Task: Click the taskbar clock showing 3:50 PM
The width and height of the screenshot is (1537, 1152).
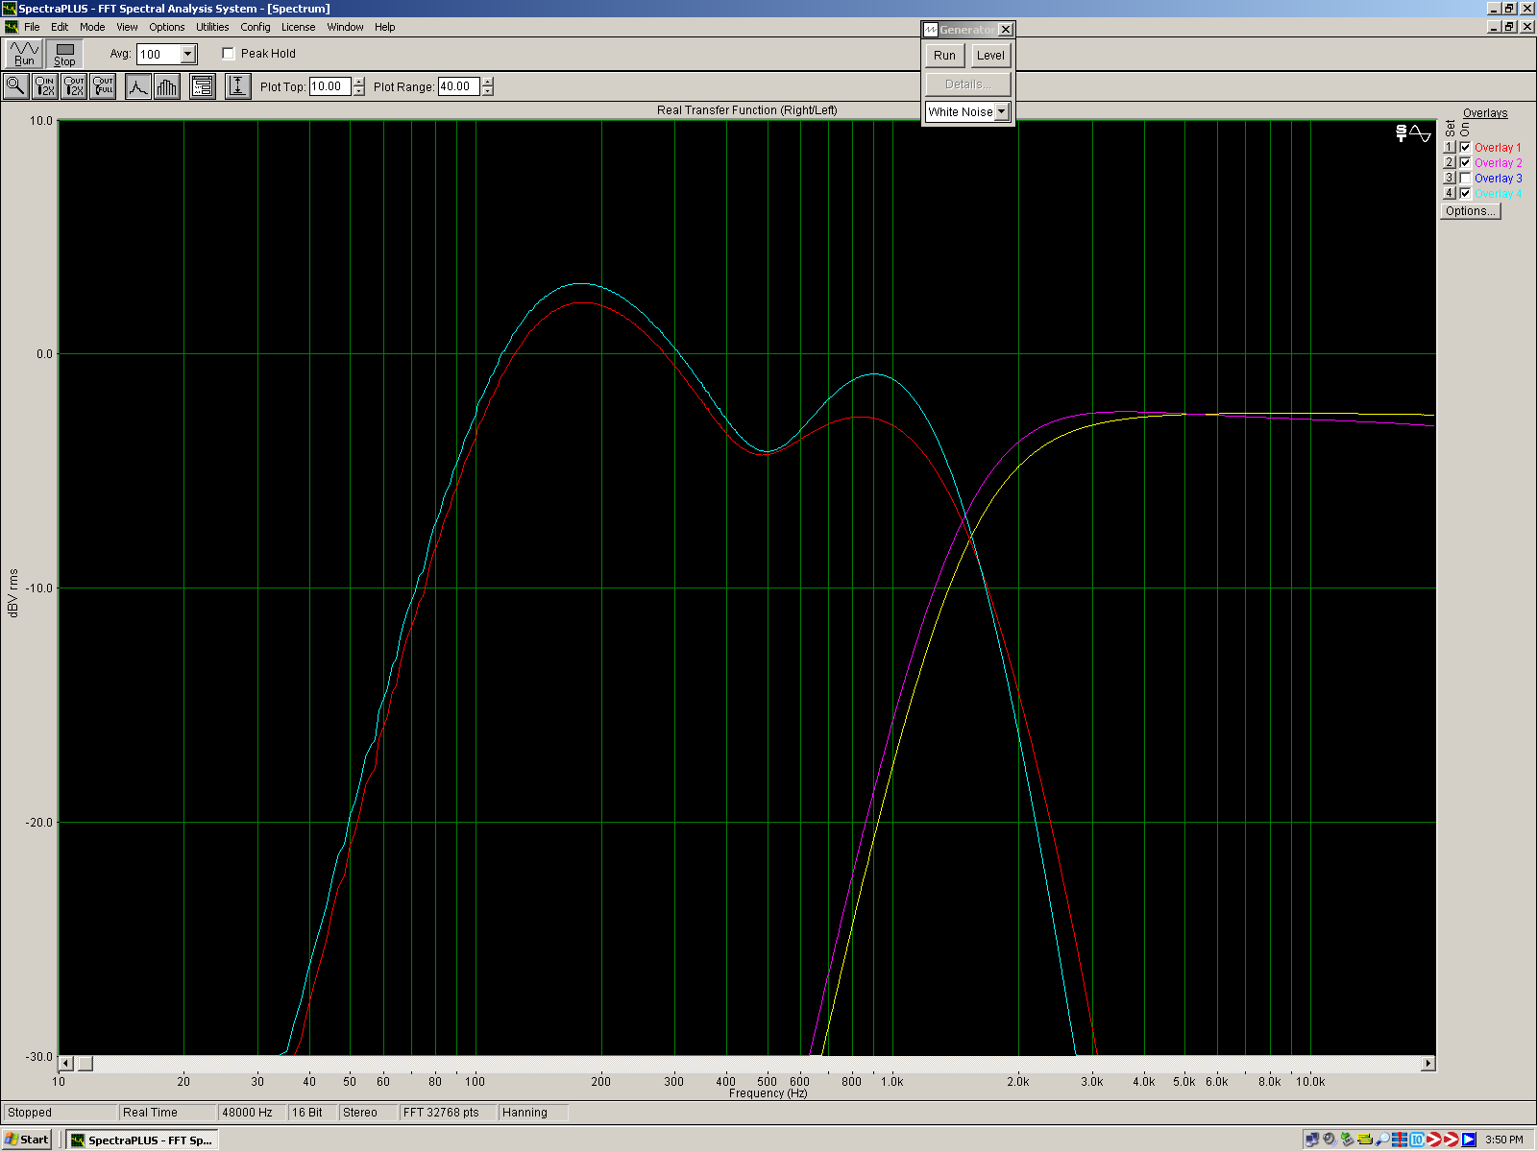Action: pyautogui.click(x=1503, y=1140)
